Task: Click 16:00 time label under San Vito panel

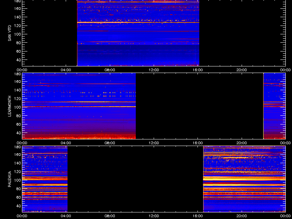Action: tap(198, 70)
